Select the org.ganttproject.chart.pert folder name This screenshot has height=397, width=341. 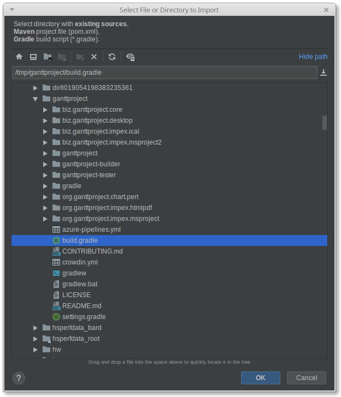(100, 197)
